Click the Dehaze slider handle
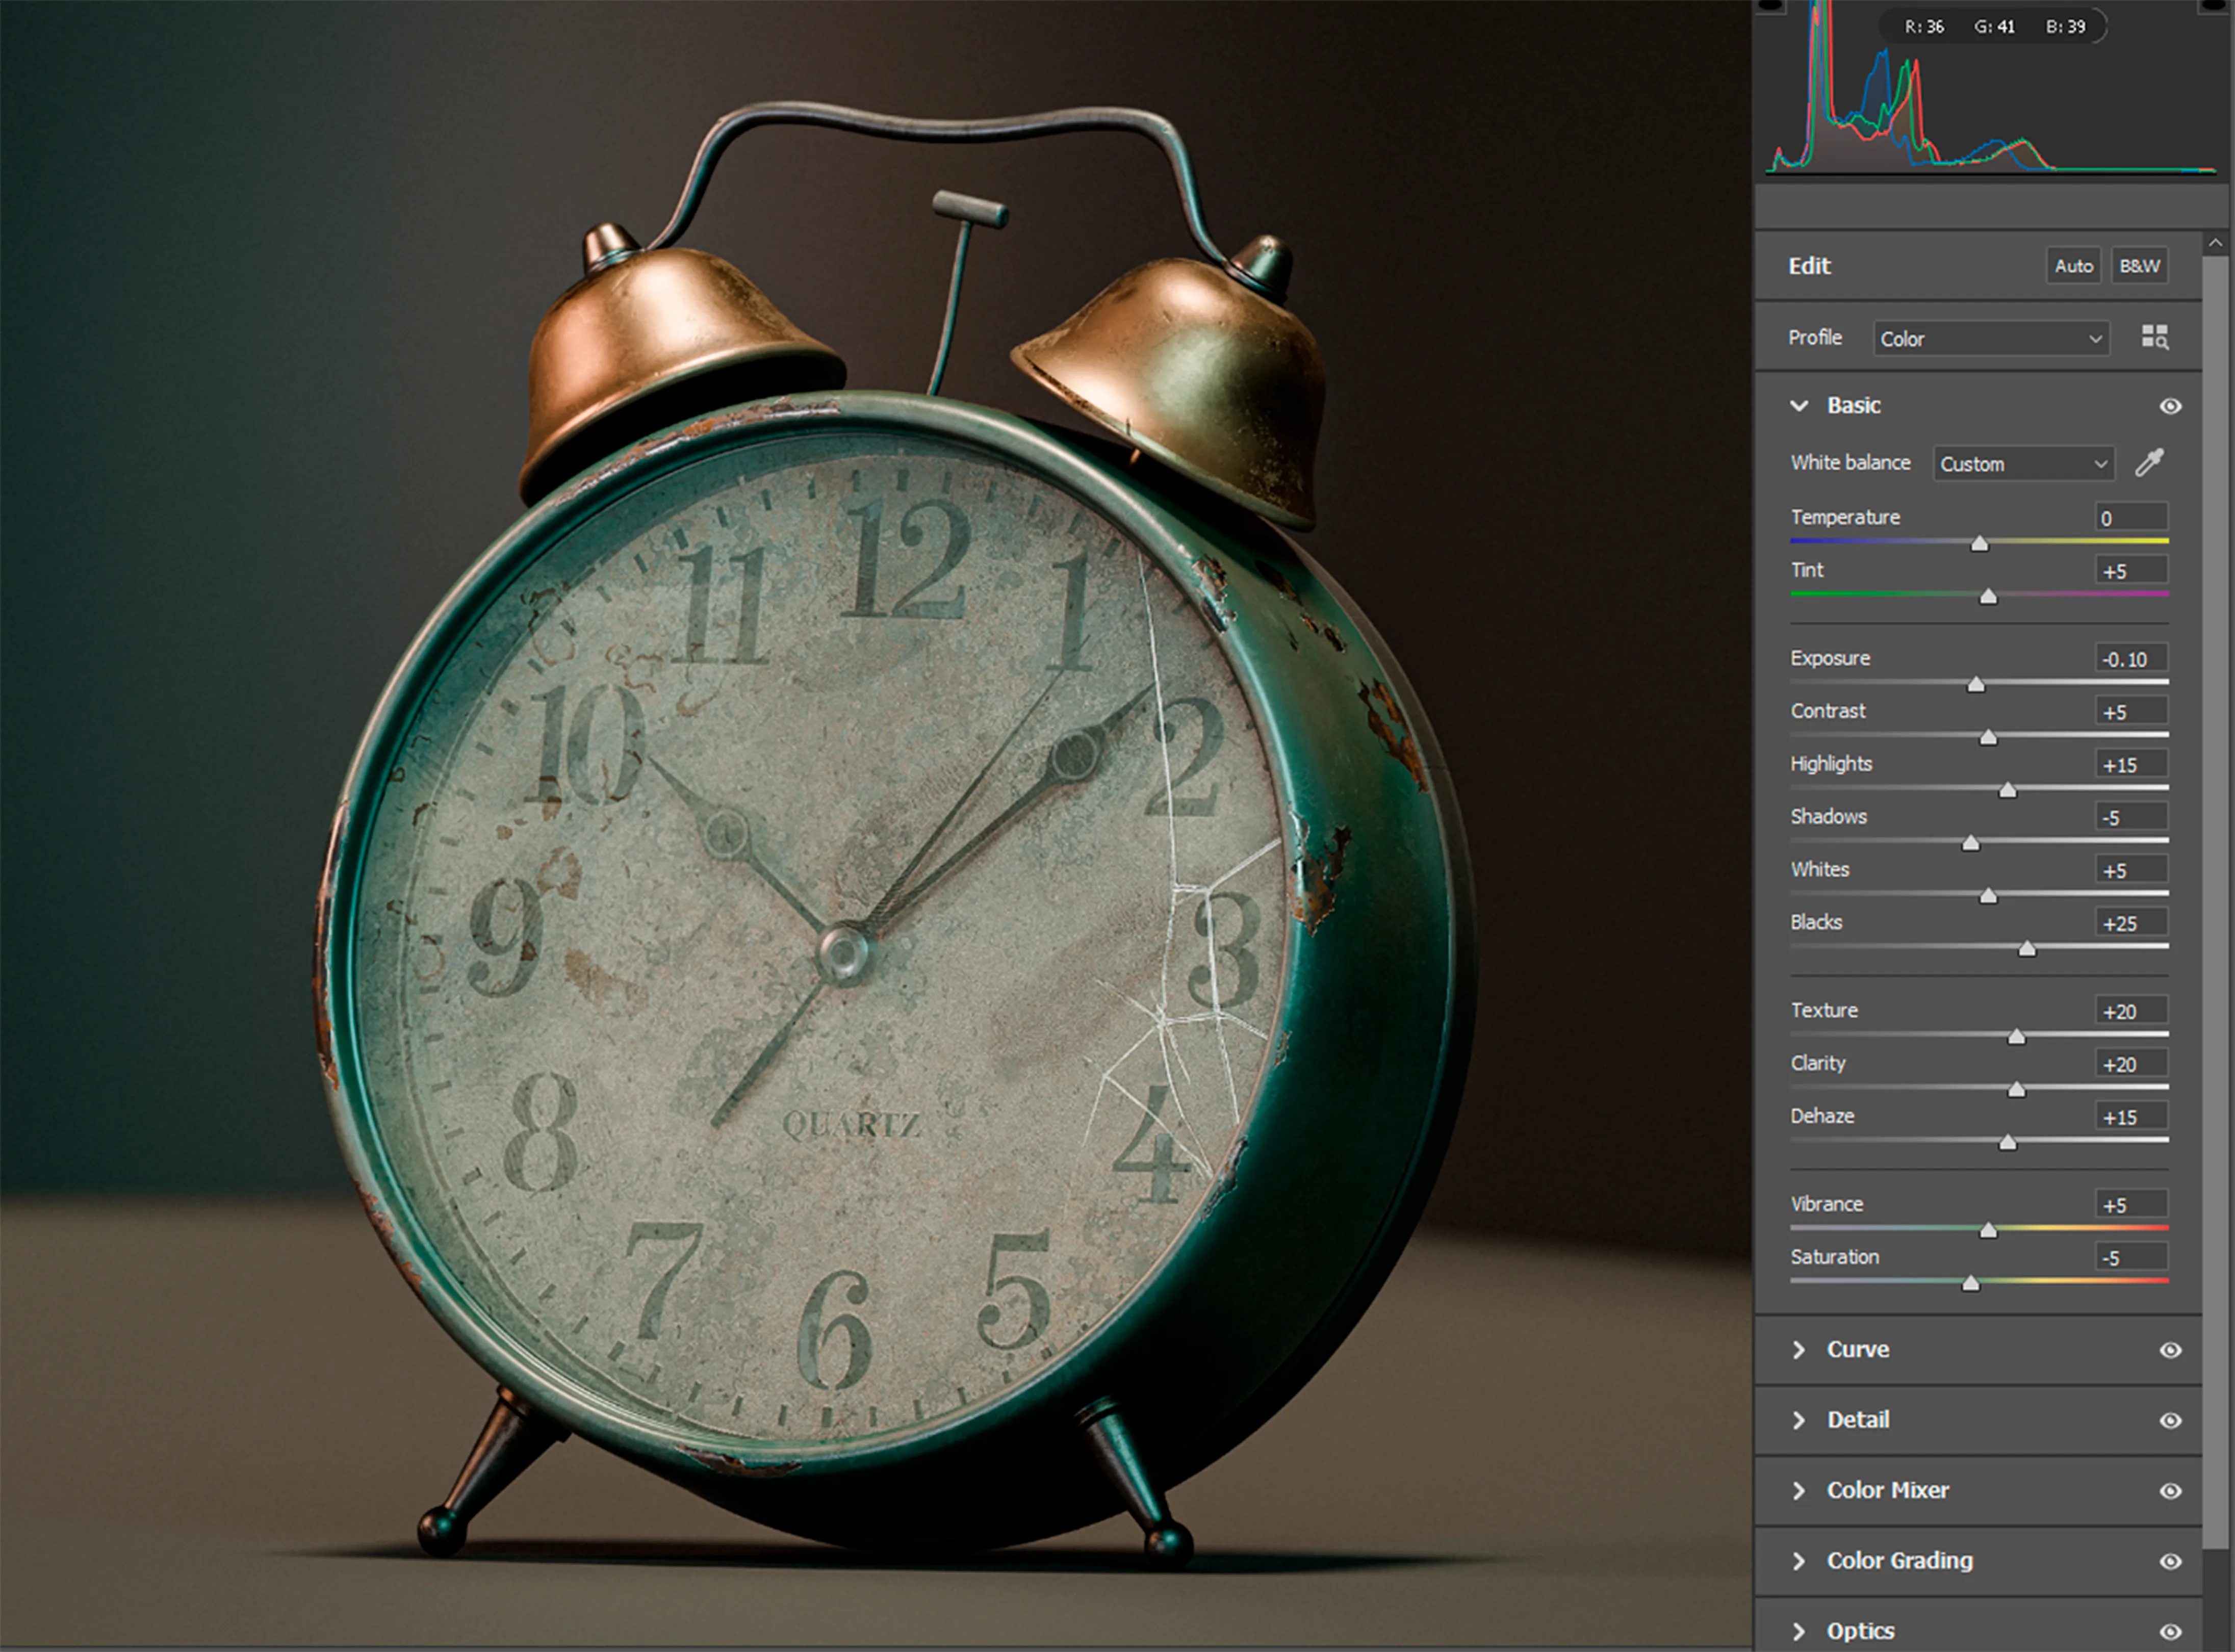The width and height of the screenshot is (2235, 1652). click(2008, 1142)
